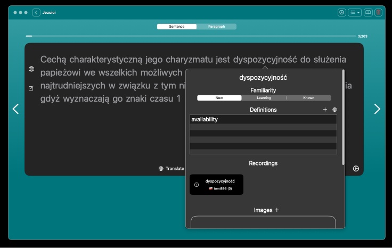Viewport: 392px width, 248px height.
Task: Click the globe lookup icon beside Definitions
Action: click(334, 110)
